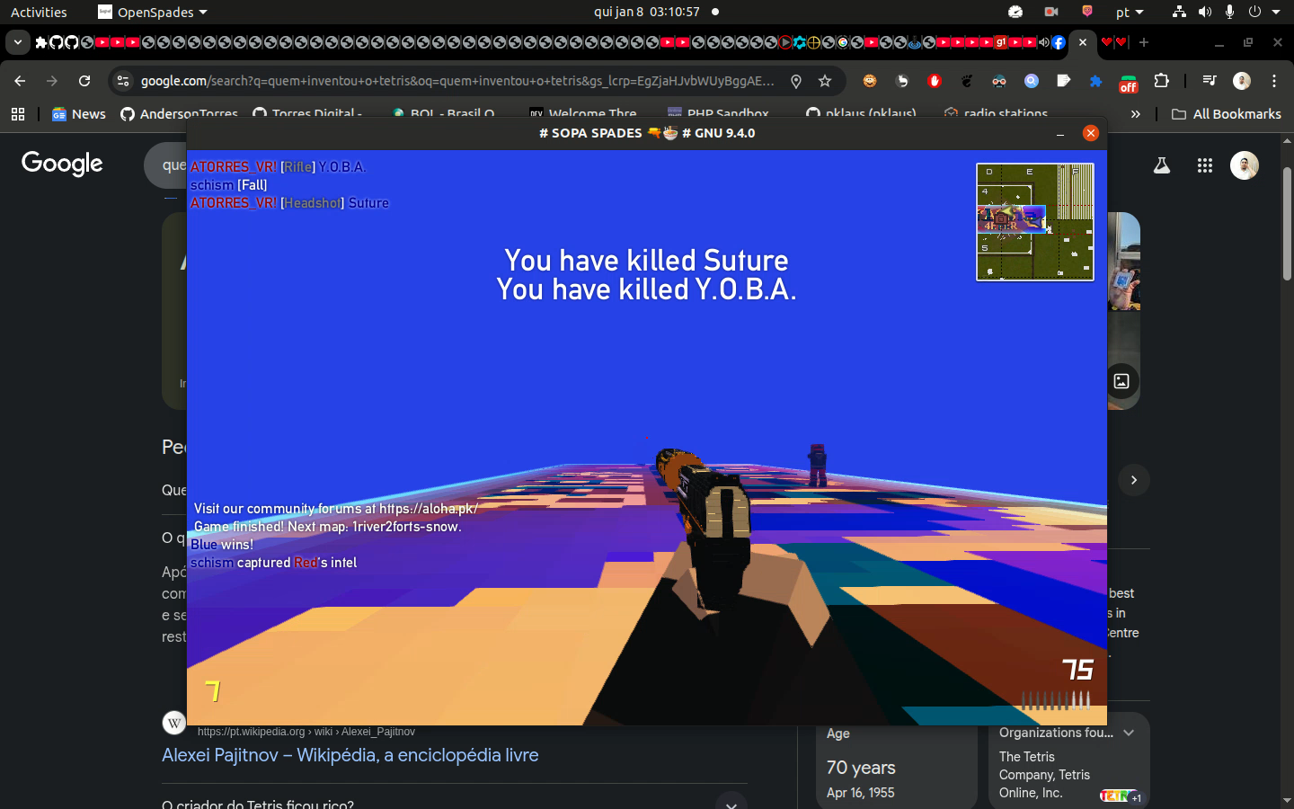Open the OpenSpades app menu in top bar

click(153, 13)
